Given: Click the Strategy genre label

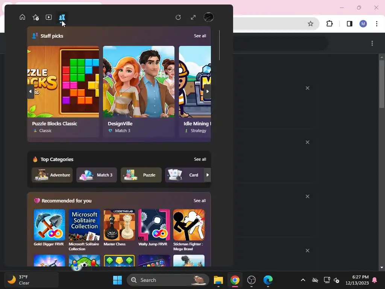Looking at the screenshot, I should tap(199, 131).
